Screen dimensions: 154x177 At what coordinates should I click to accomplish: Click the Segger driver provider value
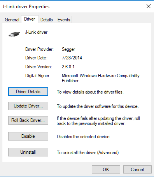coord(68,49)
